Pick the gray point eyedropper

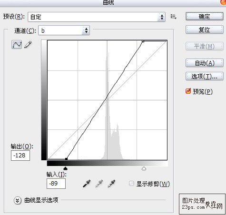point(99,184)
